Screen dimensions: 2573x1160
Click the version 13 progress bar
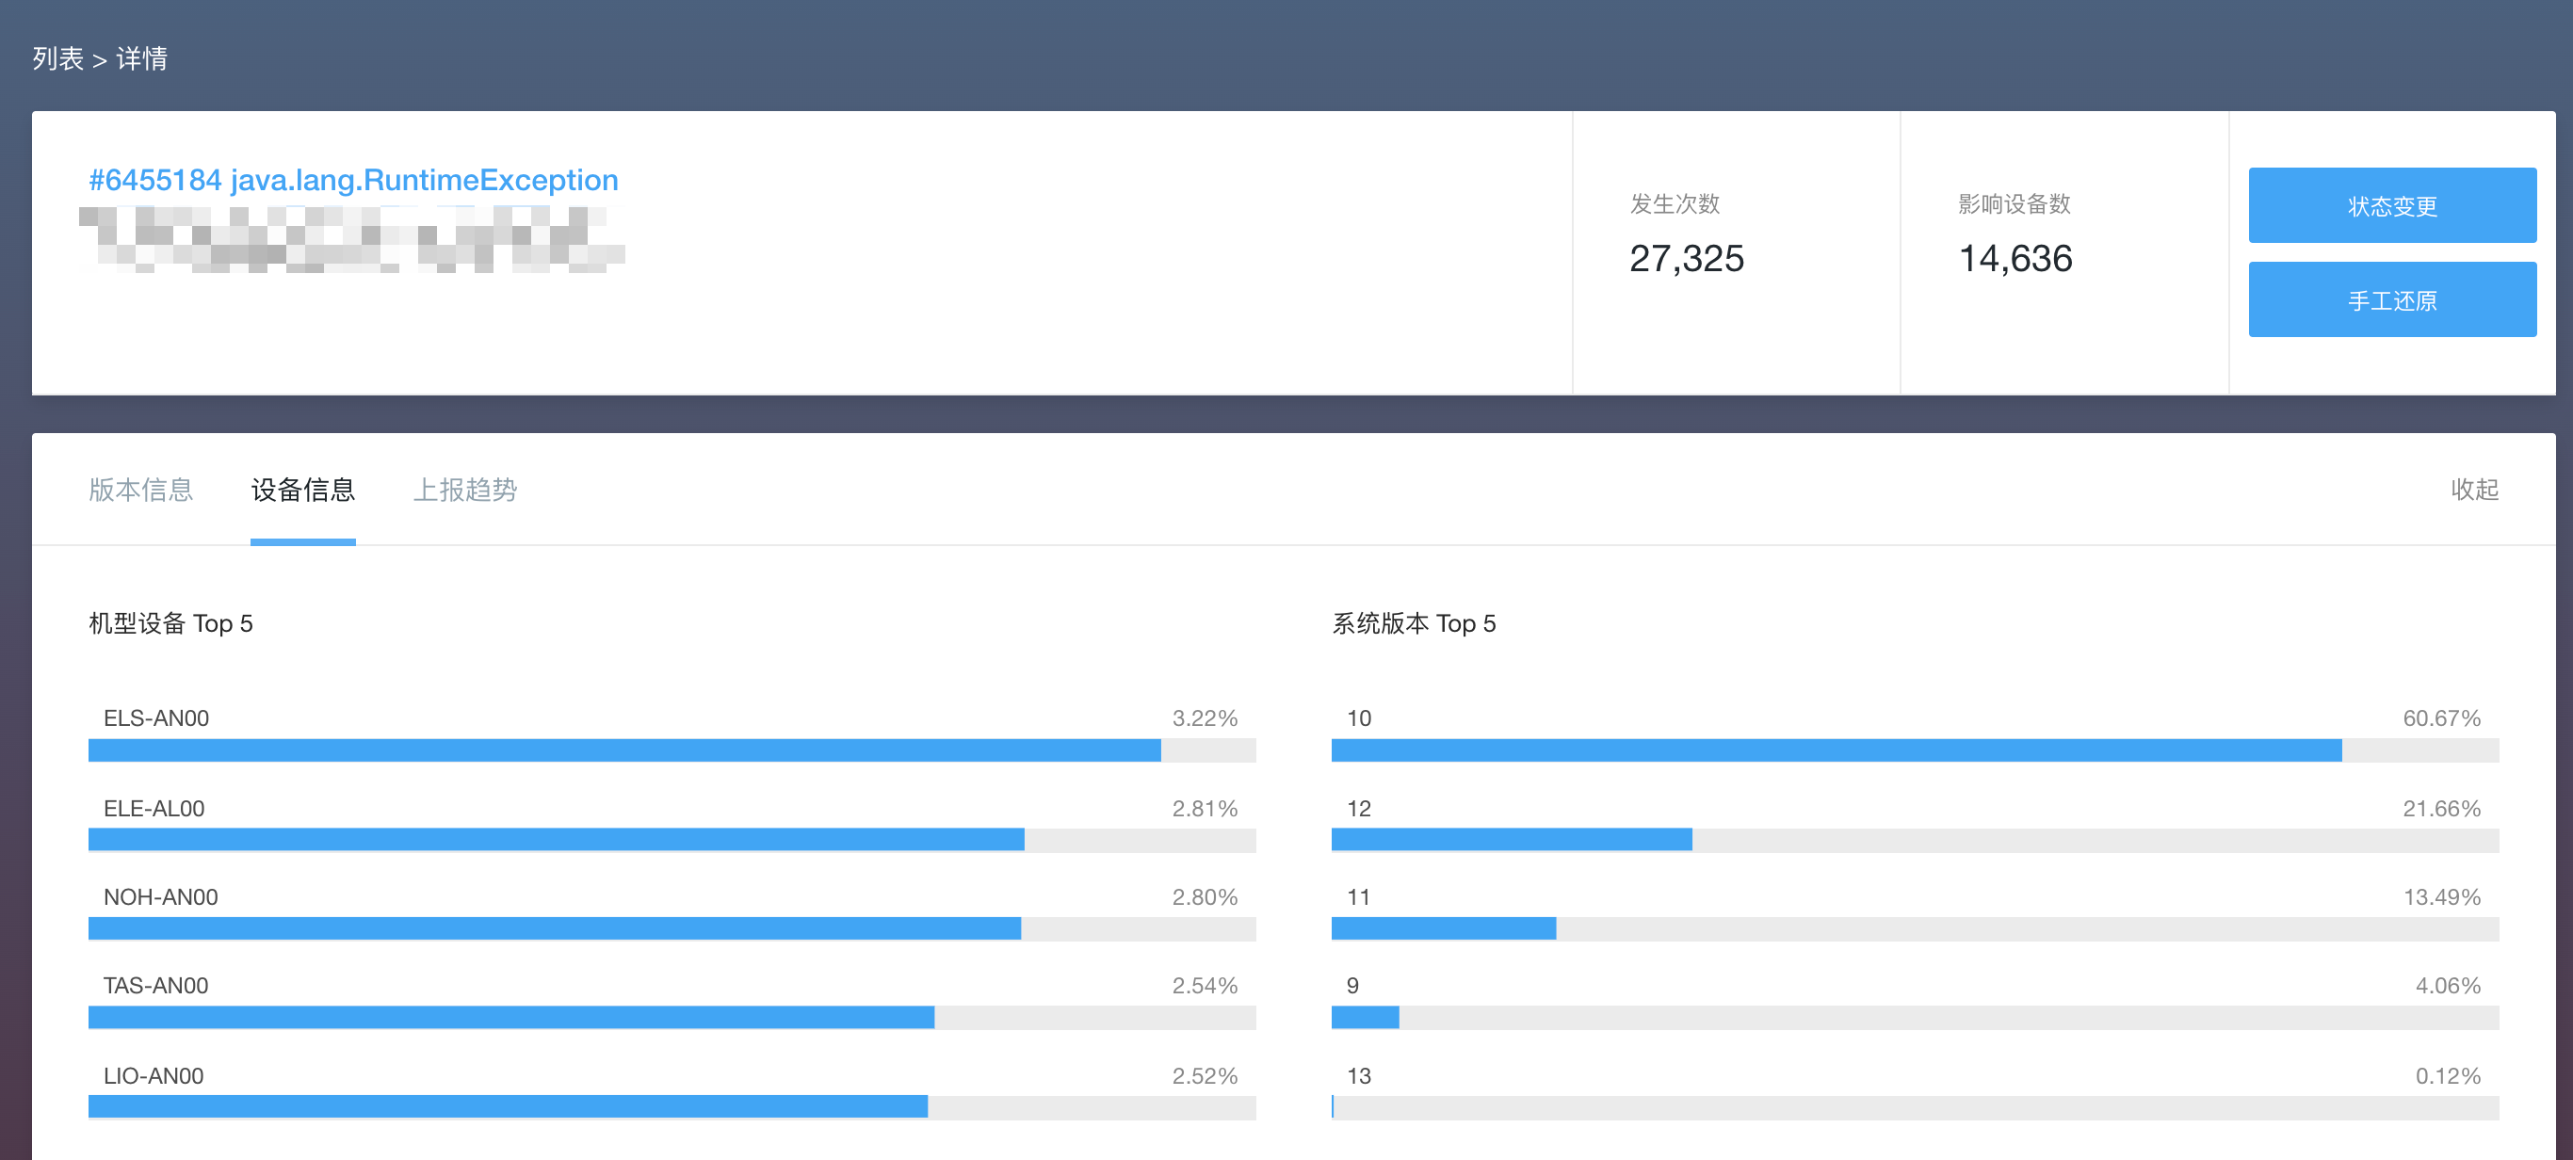pyautogui.click(x=1915, y=1106)
